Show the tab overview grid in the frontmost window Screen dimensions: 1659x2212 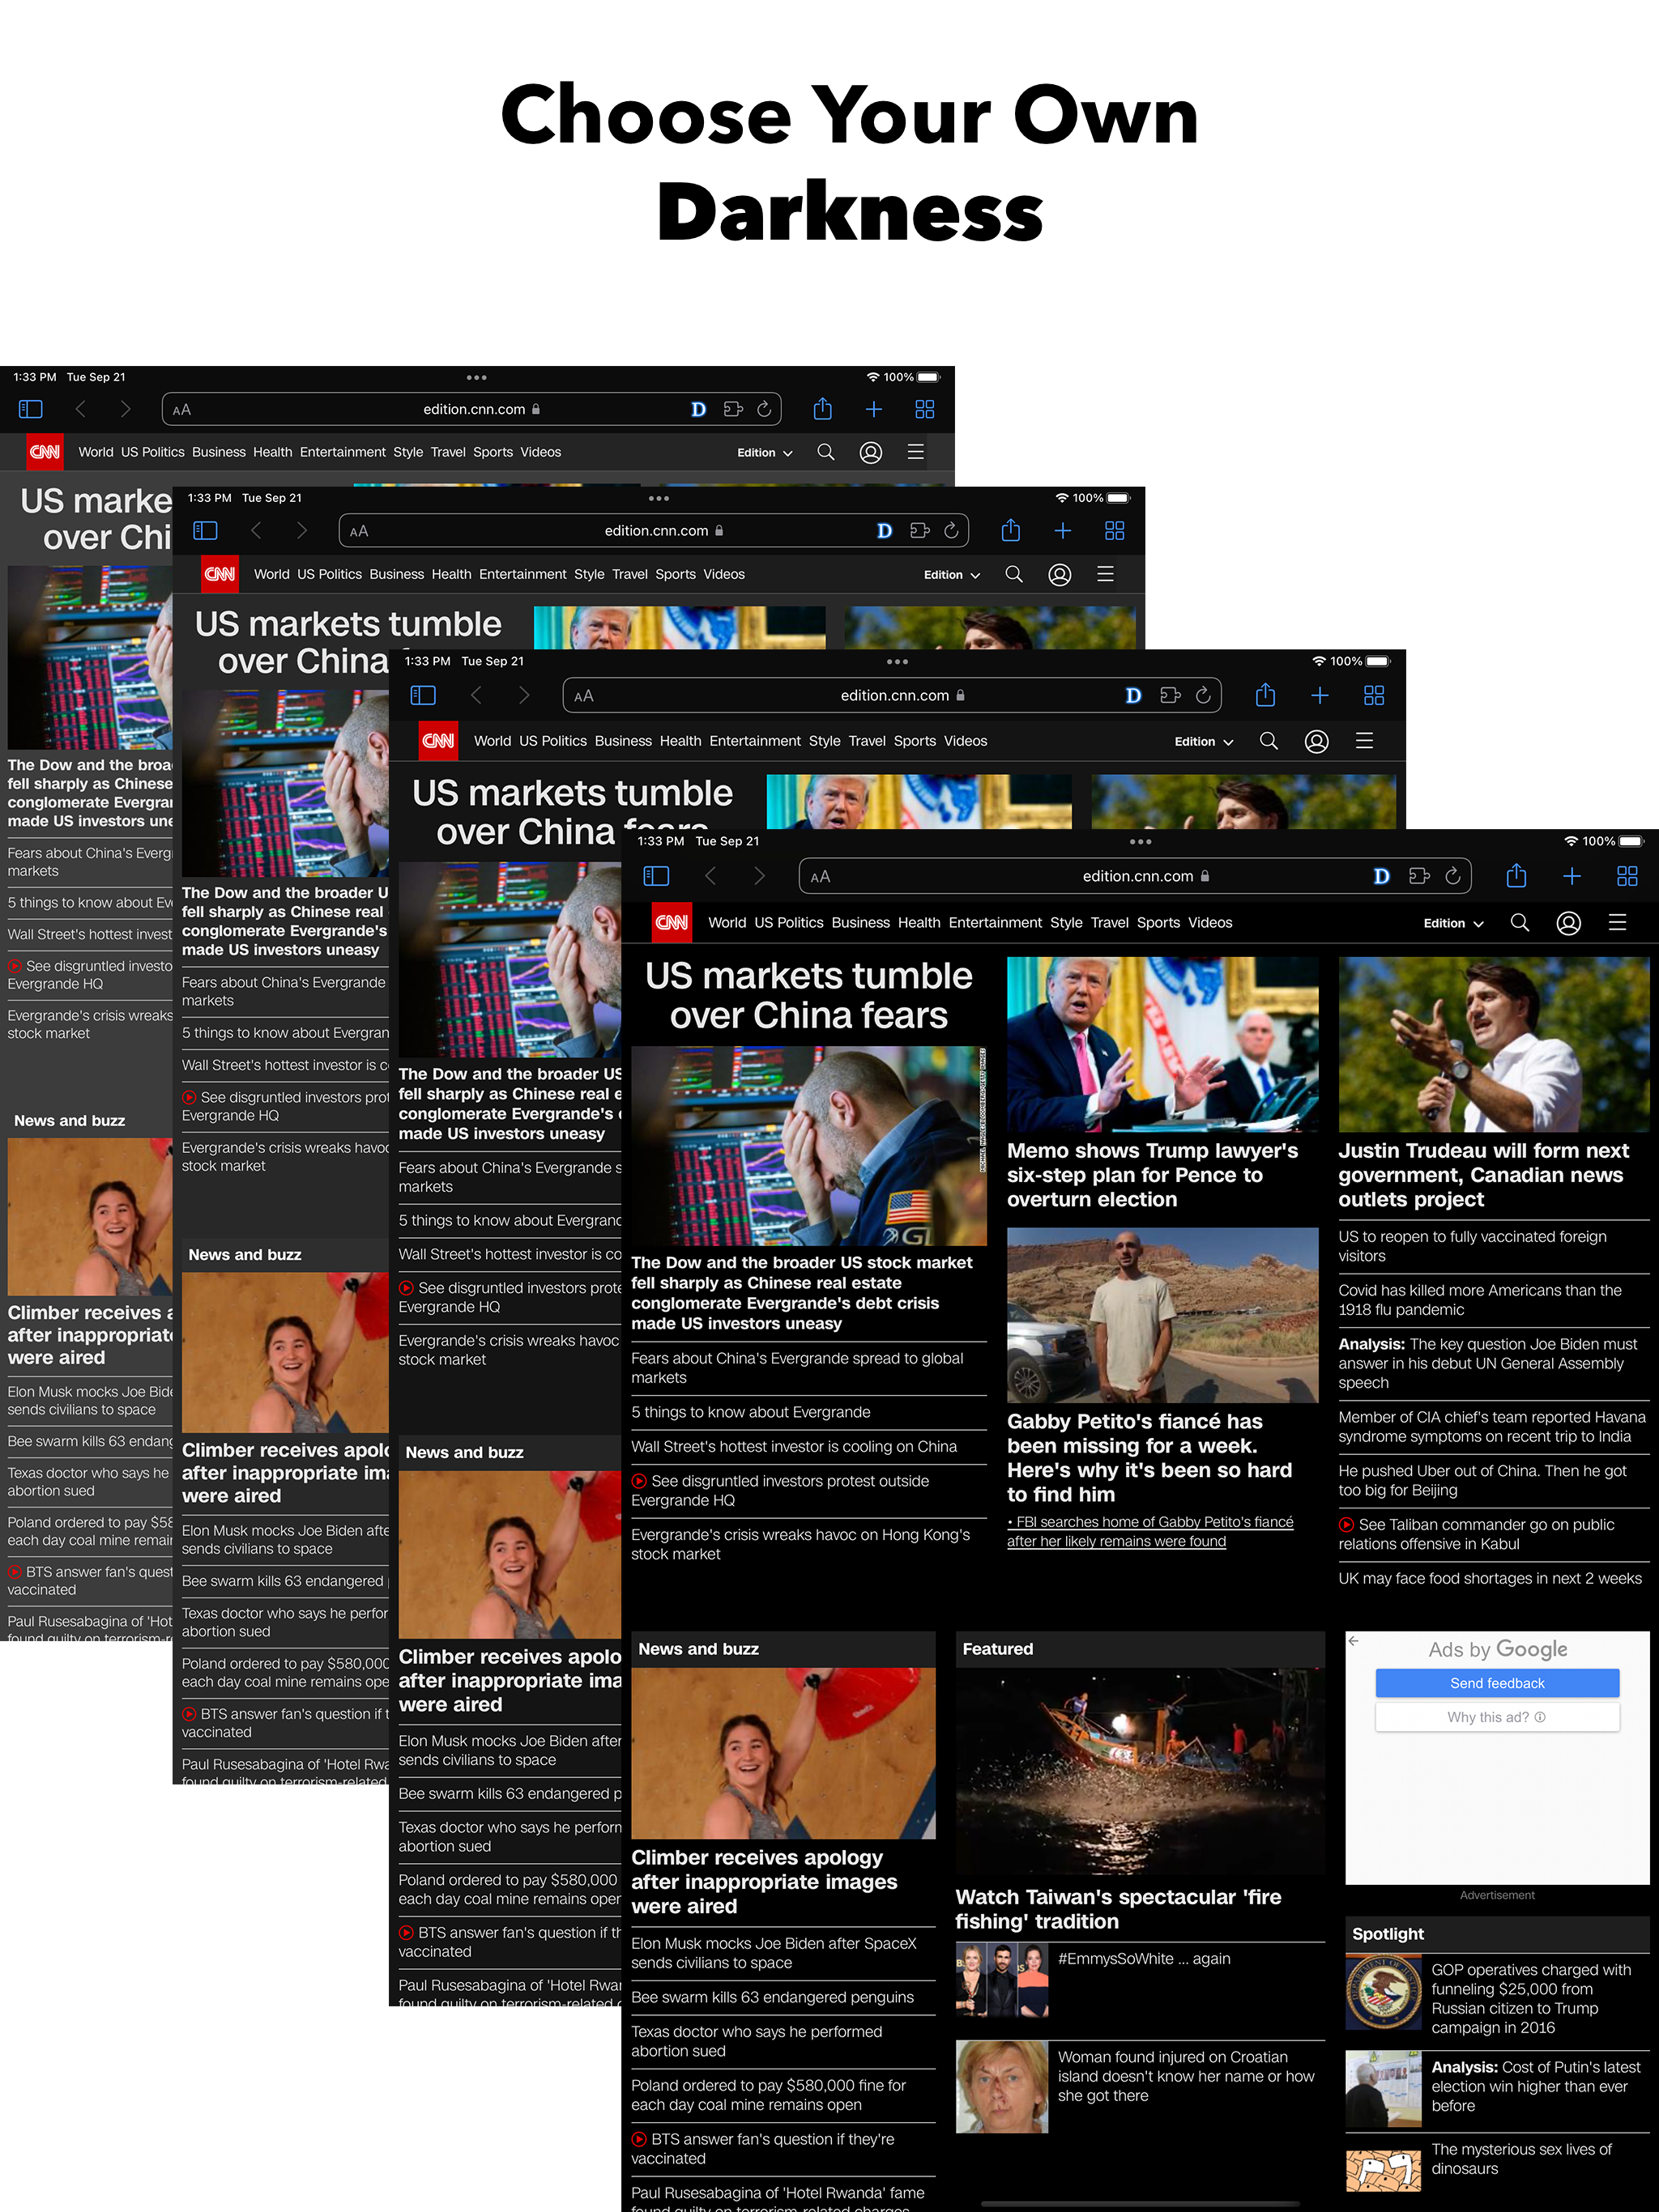point(1627,876)
